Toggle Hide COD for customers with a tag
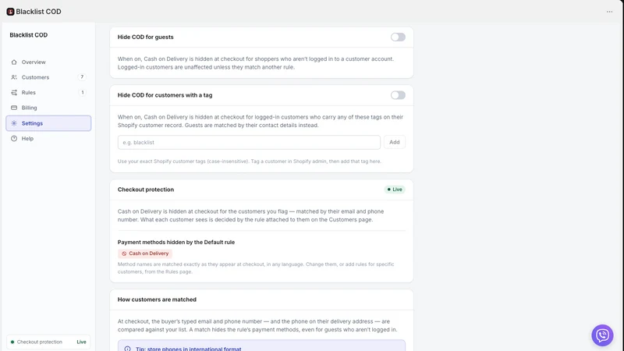This screenshot has height=351, width=624. (398, 95)
